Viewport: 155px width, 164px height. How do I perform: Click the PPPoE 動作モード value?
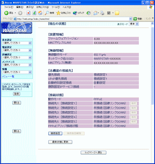click(x=98, y=99)
